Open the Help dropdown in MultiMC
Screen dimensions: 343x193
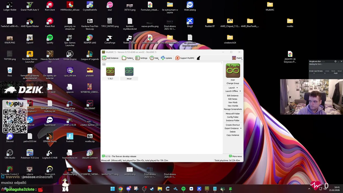coord(155,58)
